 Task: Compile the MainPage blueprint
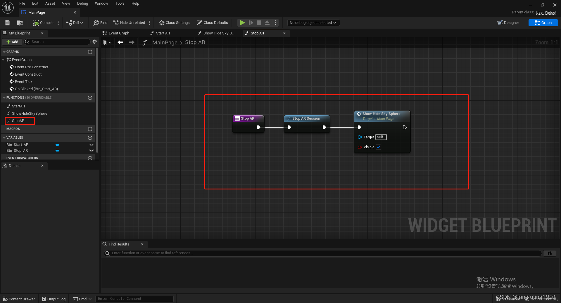(x=43, y=23)
